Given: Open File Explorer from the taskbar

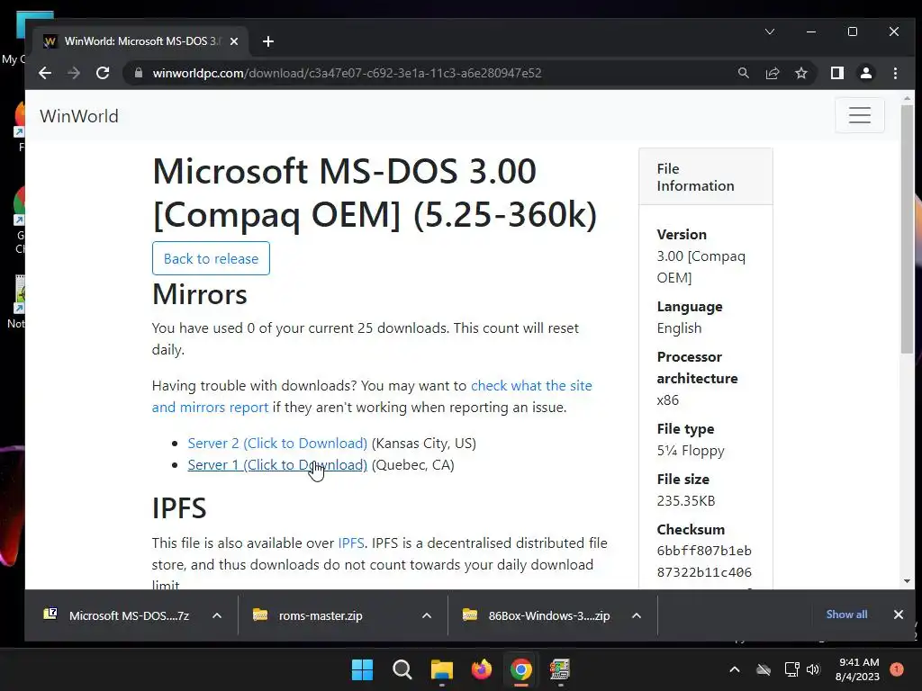Looking at the screenshot, I should click(441, 669).
